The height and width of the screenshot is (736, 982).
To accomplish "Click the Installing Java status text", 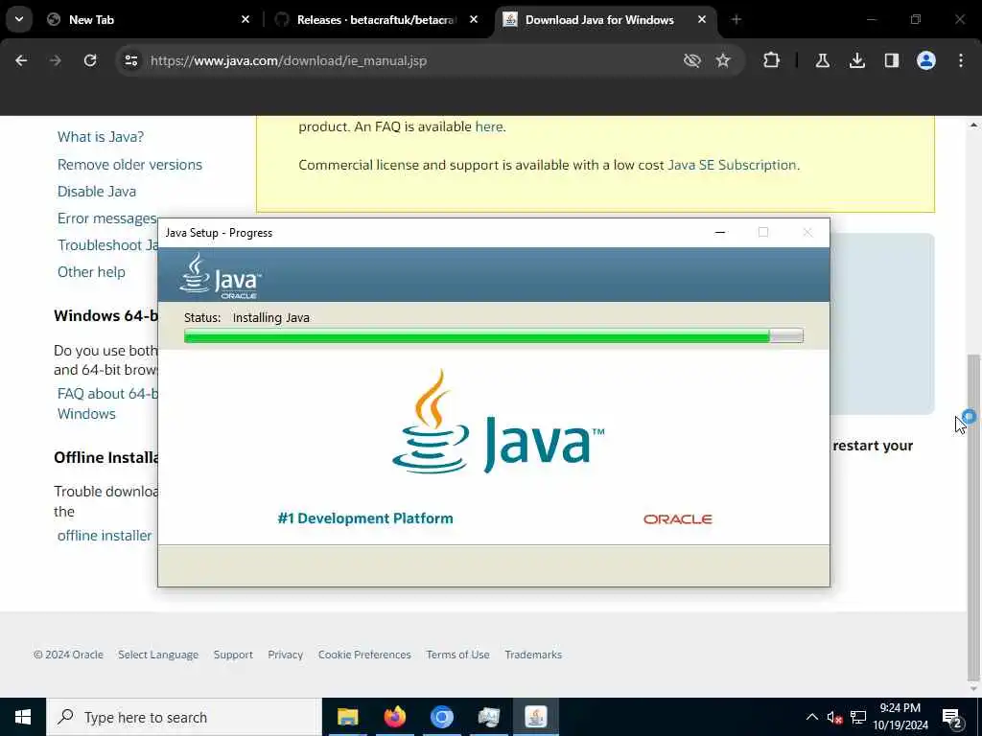I will pyautogui.click(x=271, y=318).
